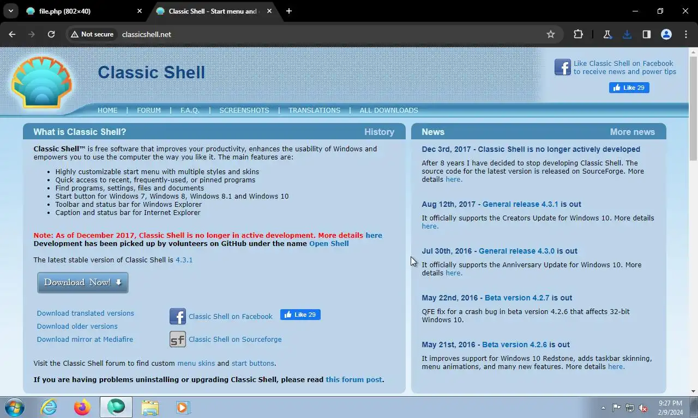Launch Internet Explorer from taskbar
The width and height of the screenshot is (698, 418).
point(49,407)
